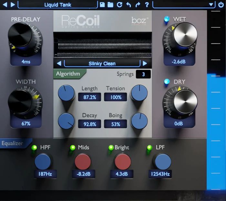Click the redo arrow icon

tap(138, 5)
